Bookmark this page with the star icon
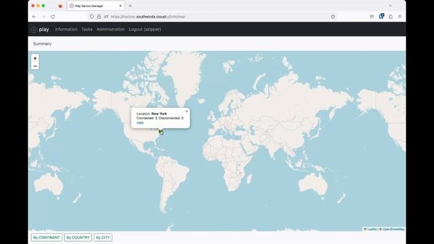Screen dimensions: 434x244 (333, 16)
